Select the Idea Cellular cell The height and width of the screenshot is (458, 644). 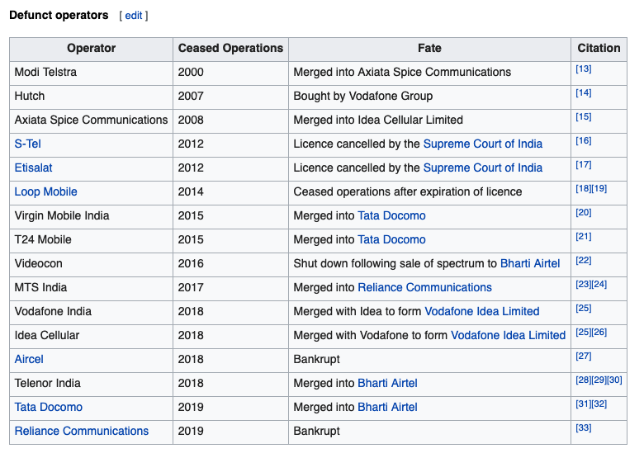(91, 335)
